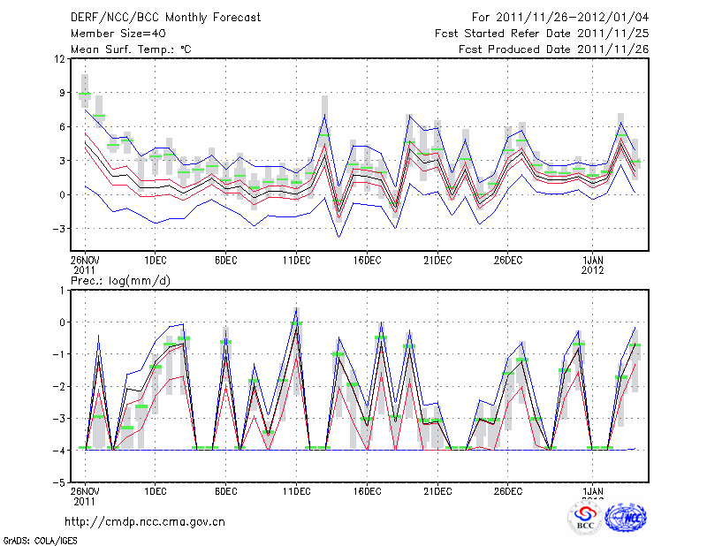707x546 pixels.
Task: Click 16DEC tick label under precipitation chart
Action: [367, 491]
